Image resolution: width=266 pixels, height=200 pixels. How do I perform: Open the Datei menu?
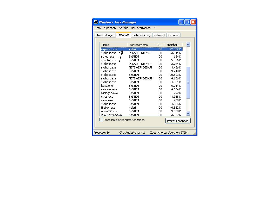98,28
